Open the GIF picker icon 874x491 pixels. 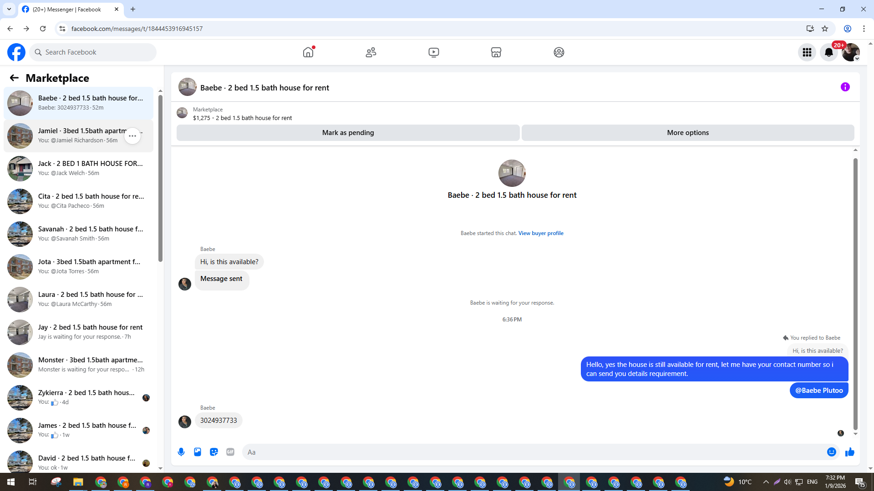tap(230, 452)
